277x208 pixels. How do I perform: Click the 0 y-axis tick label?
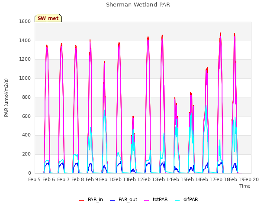point(29,173)
